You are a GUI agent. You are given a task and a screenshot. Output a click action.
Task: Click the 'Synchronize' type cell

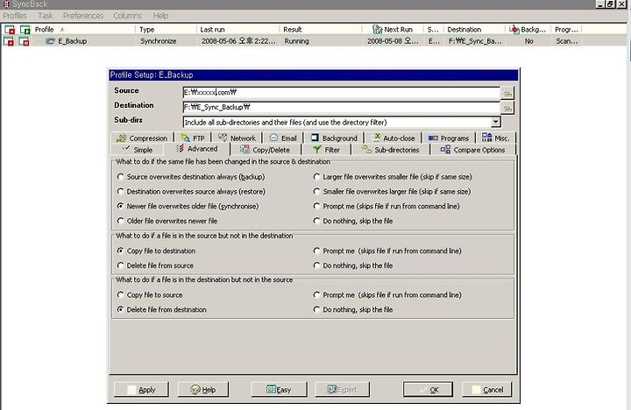159,41
